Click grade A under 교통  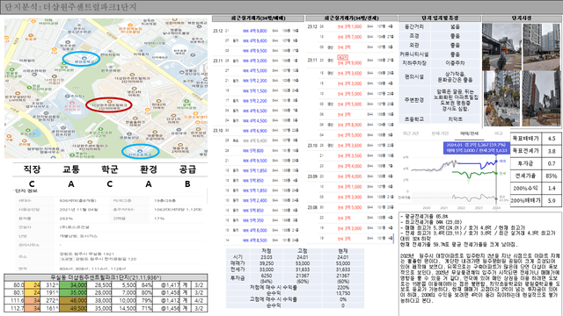(x=71, y=184)
